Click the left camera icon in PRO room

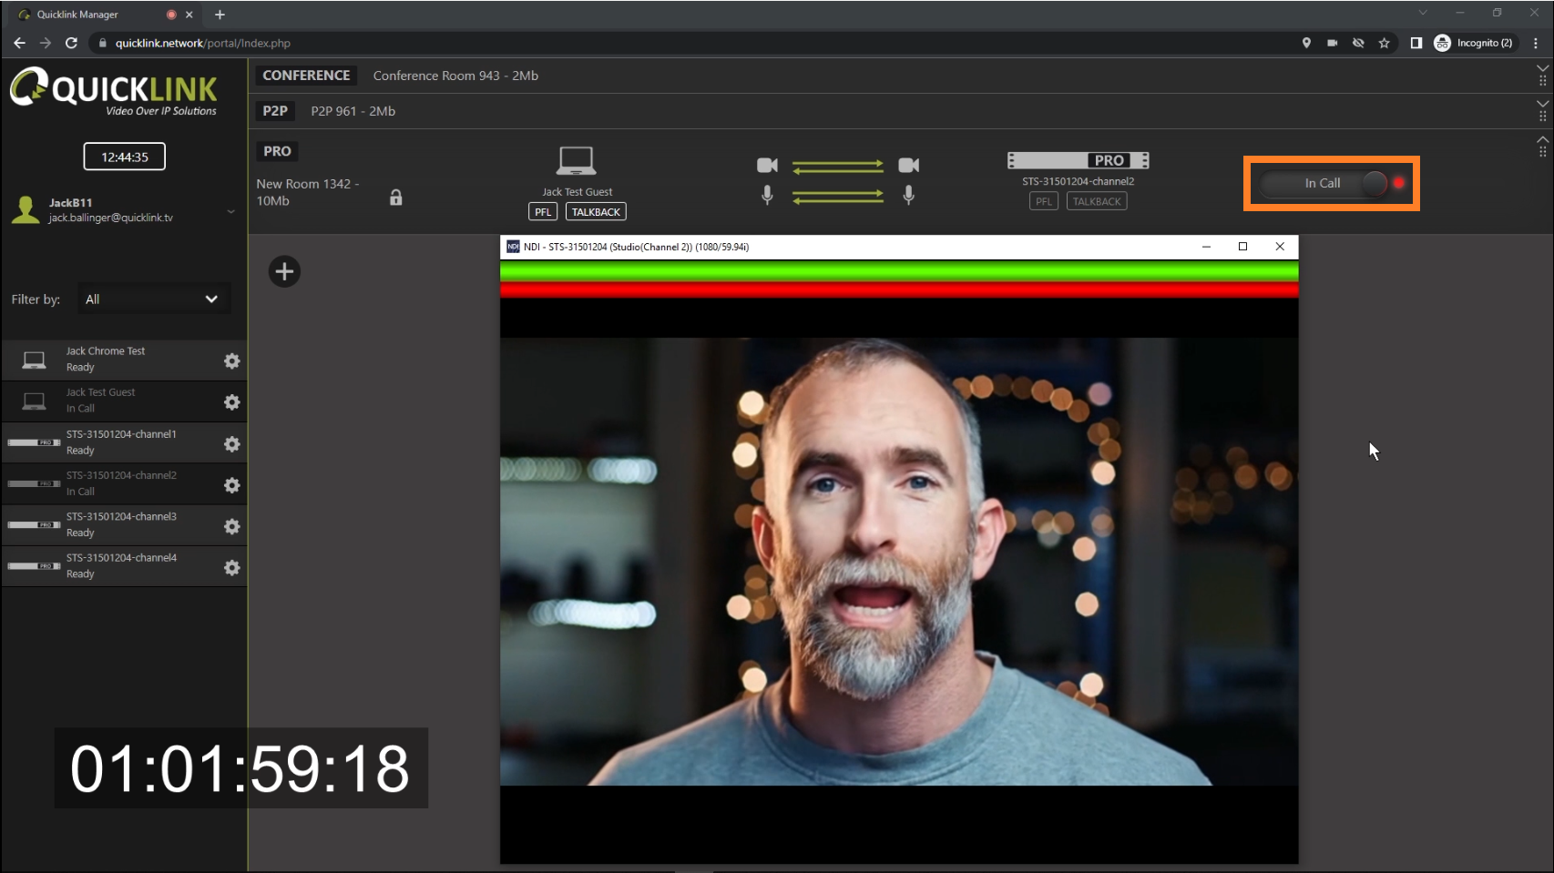click(x=767, y=165)
